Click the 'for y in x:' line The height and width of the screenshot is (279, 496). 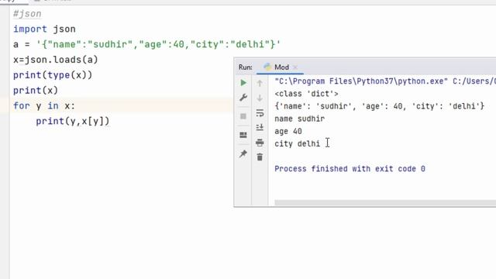click(44, 105)
